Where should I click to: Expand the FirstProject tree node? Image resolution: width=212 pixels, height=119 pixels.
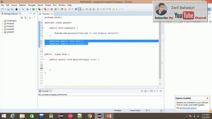2,21
